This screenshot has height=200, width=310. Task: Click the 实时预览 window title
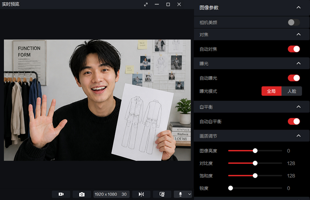11,4
